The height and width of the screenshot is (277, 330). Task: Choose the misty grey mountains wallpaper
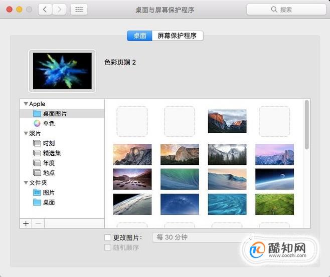coord(227,154)
